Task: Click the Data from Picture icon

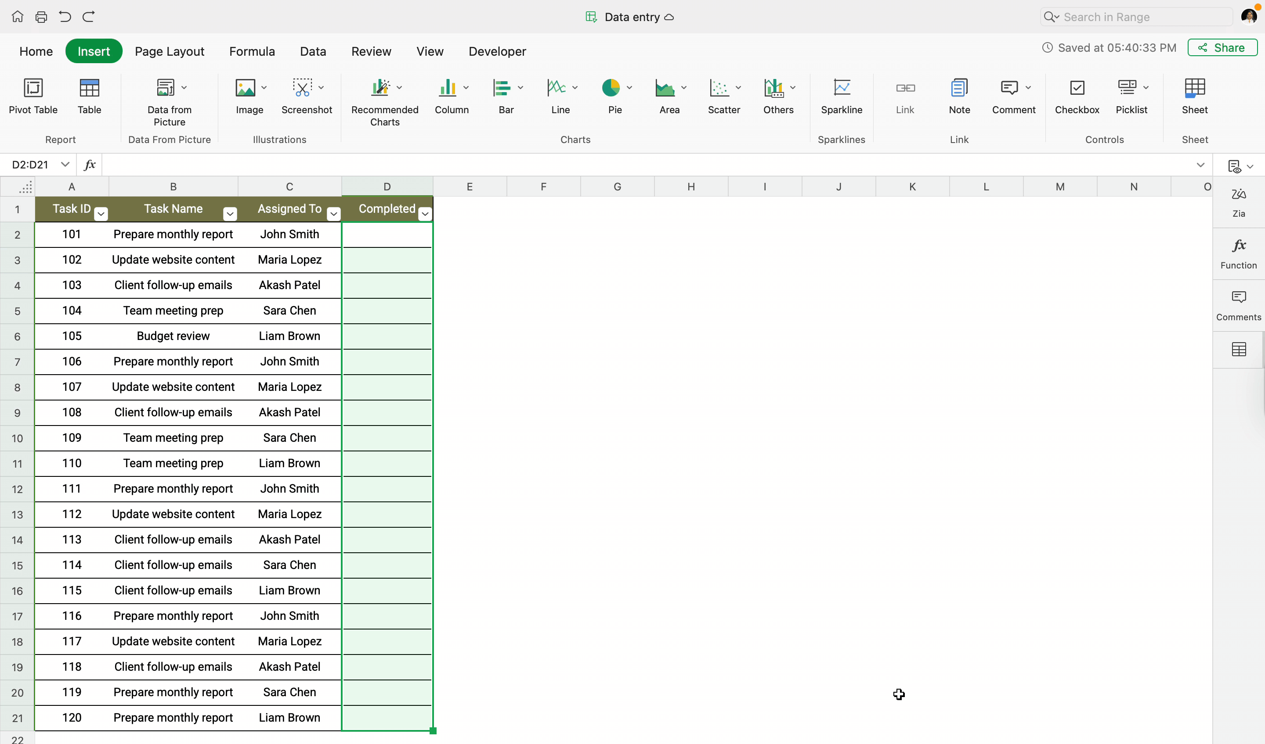Action: click(x=166, y=88)
